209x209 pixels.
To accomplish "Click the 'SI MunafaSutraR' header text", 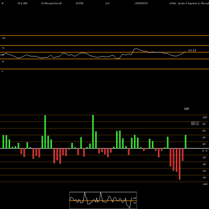I will 51,3.
